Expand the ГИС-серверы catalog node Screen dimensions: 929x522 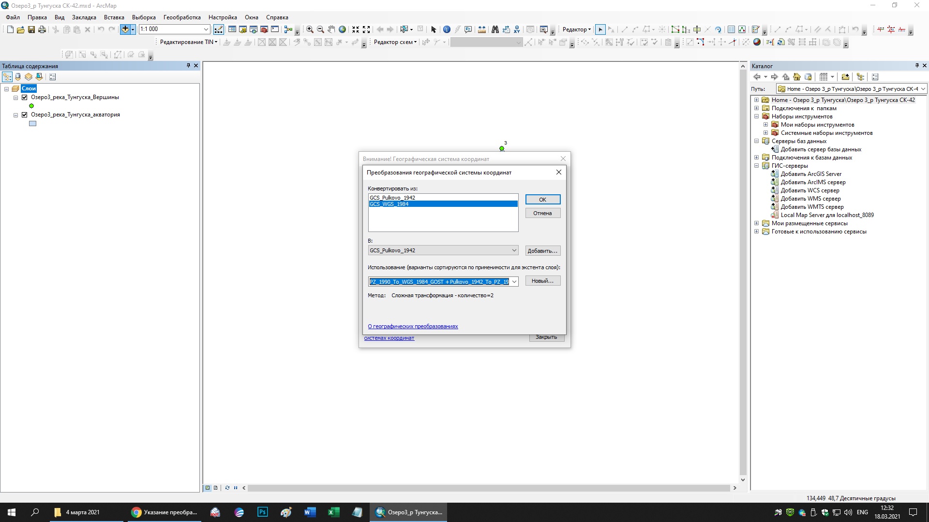click(756, 166)
